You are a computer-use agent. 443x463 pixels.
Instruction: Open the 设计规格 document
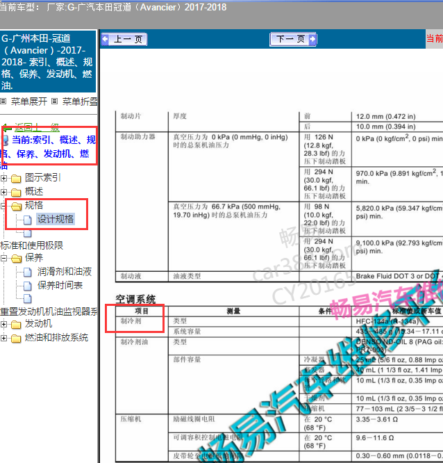click(x=56, y=219)
